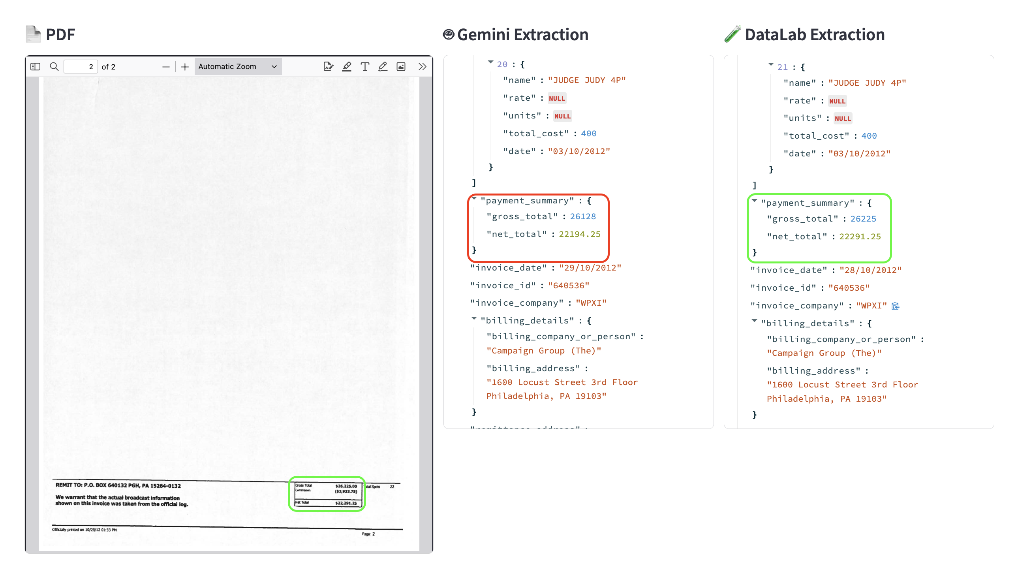Select the add signature tool
Screen dimensions: 1018x579
[x=328, y=66]
